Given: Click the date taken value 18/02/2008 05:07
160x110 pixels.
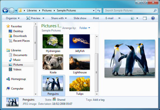Looking at the screenshot, I should tap(62, 104).
